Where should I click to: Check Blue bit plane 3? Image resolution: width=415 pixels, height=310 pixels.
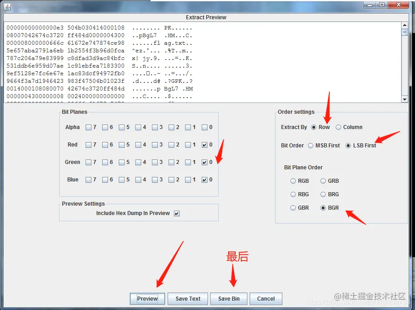tap(155, 180)
